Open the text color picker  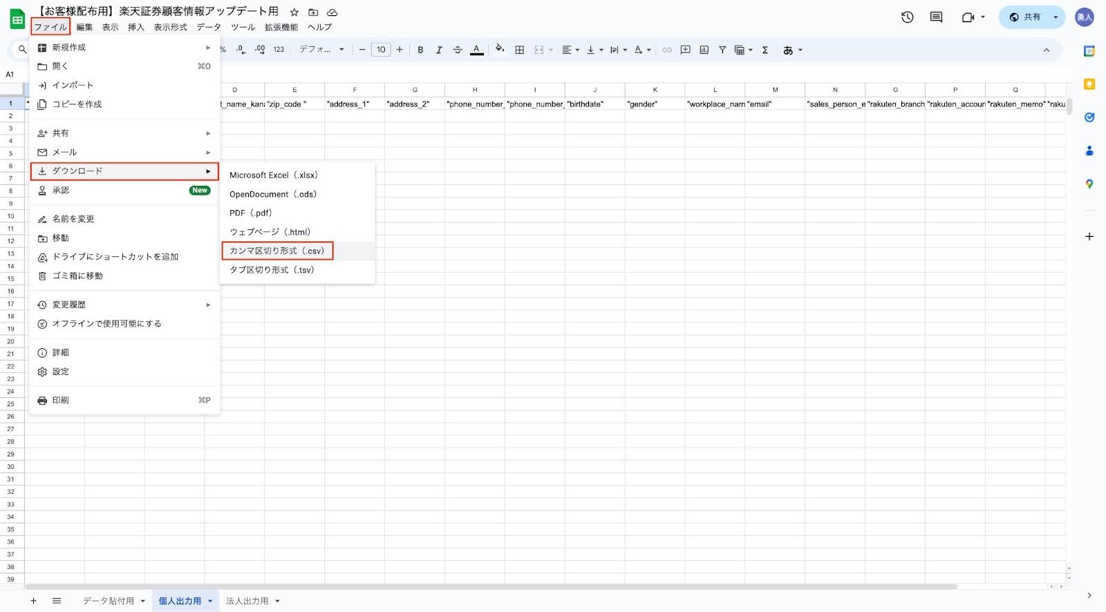[x=476, y=50]
